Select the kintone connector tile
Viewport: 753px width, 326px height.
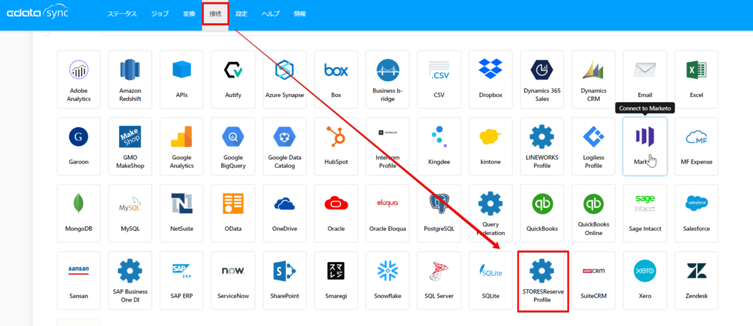(490, 146)
